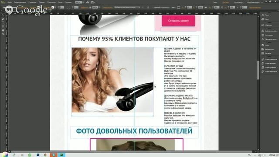
Task: Open the Стили маркеров panel
Action: 269,72
